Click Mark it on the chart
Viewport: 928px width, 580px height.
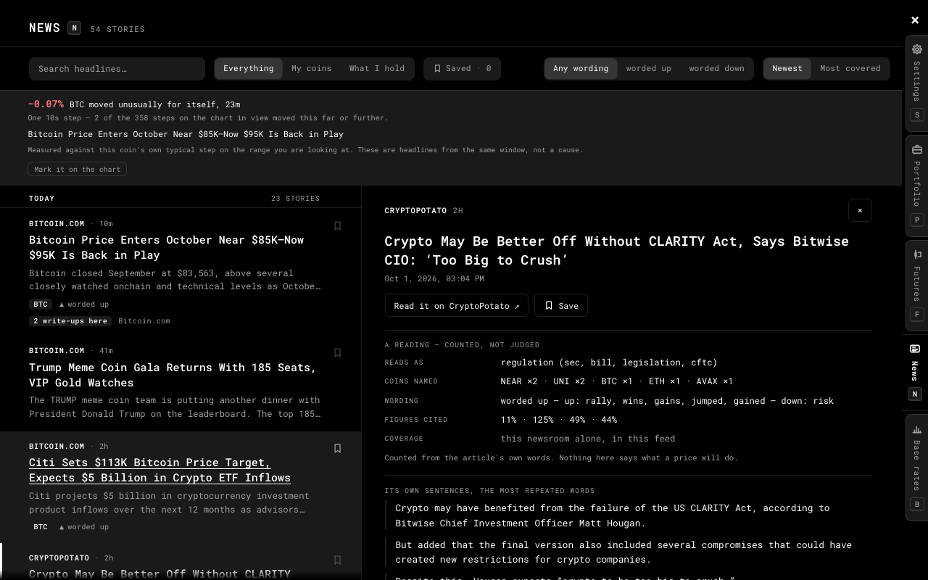[x=78, y=169]
